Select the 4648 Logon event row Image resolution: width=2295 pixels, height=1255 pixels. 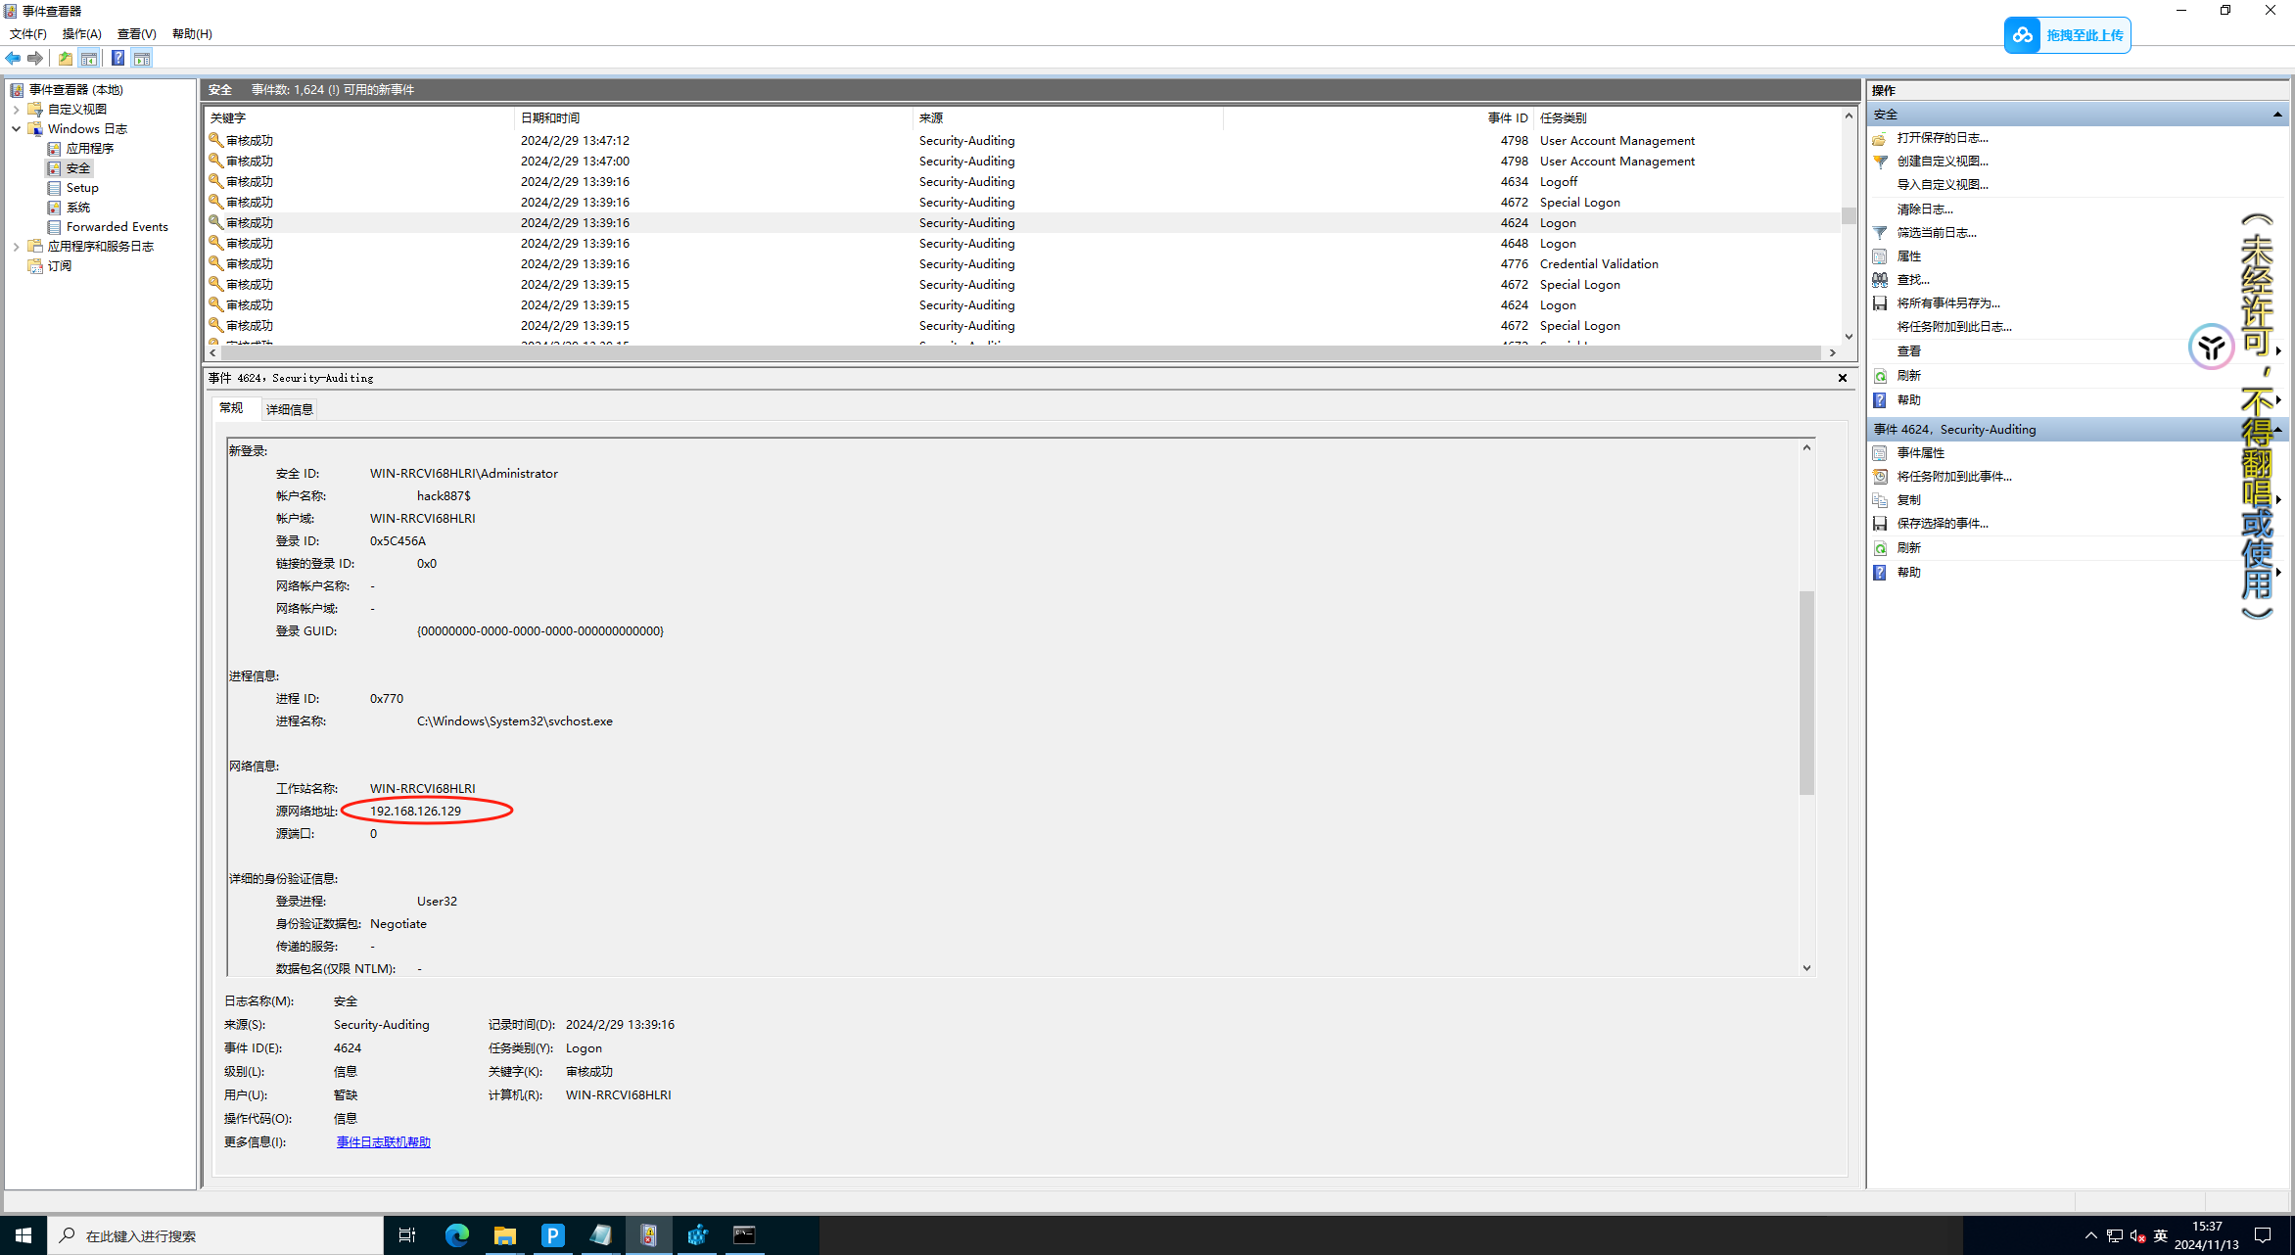(x=1023, y=244)
